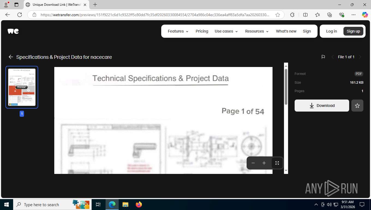Viewport: 371px width, 210px height.
Task: Open Copilot sidebar icon
Action: click(x=365, y=15)
